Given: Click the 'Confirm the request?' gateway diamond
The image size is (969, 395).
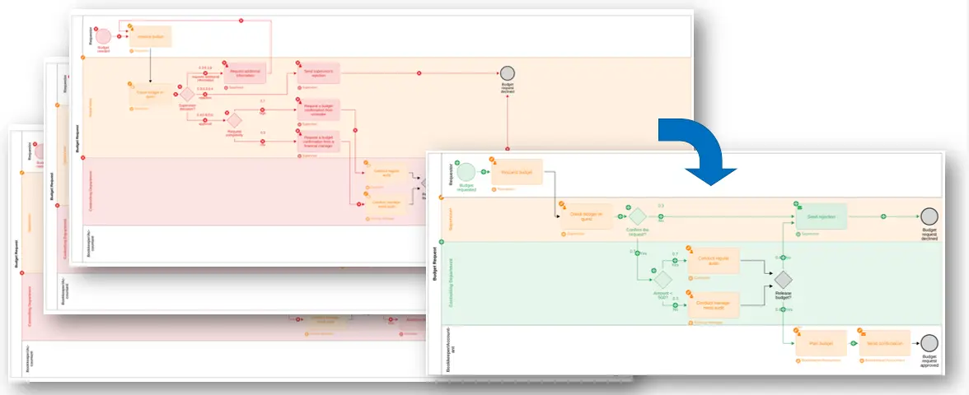Looking at the screenshot, I should (636, 216).
